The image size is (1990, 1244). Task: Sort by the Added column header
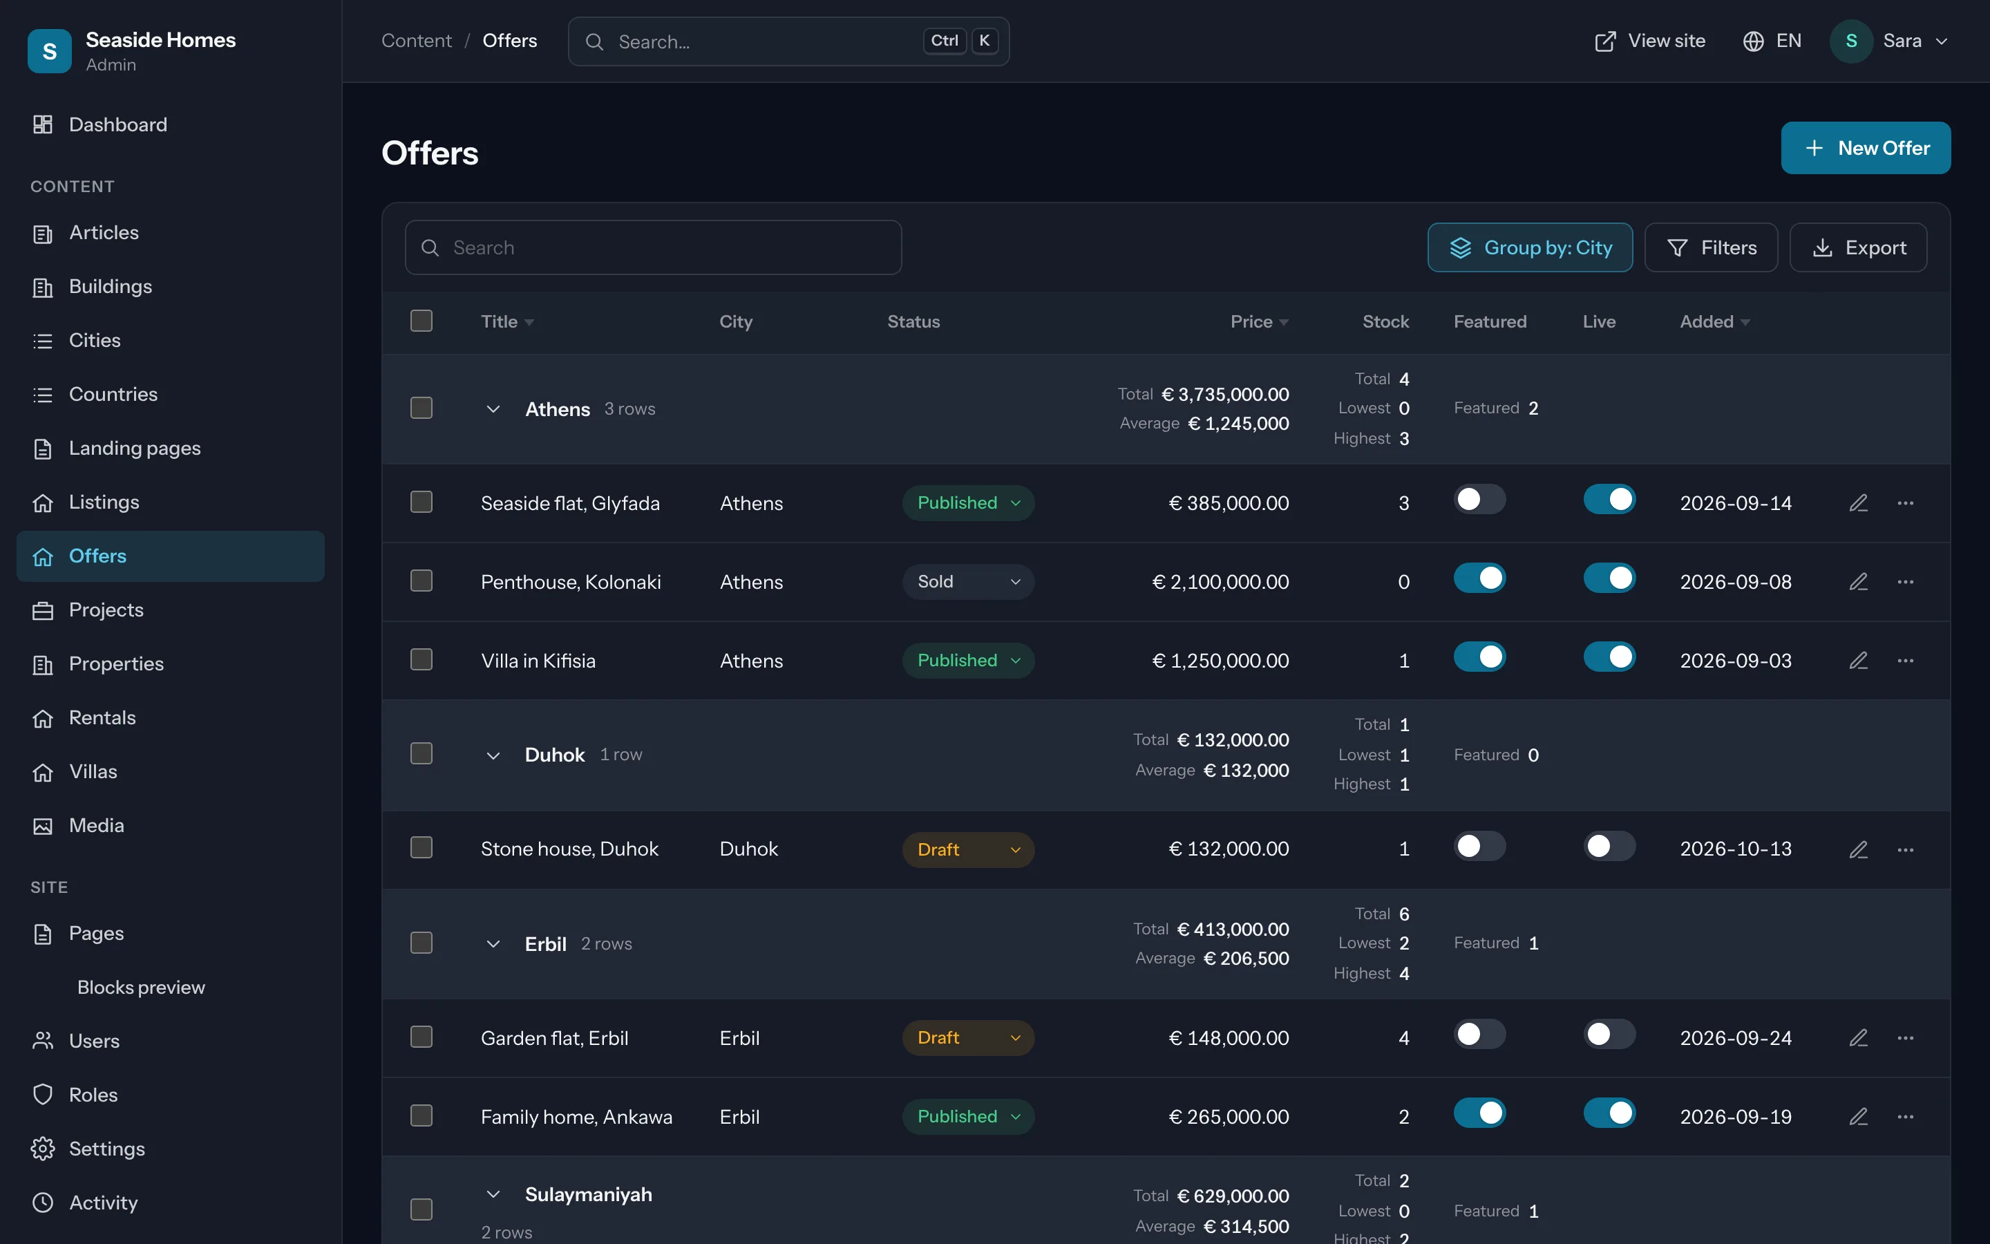(1714, 321)
